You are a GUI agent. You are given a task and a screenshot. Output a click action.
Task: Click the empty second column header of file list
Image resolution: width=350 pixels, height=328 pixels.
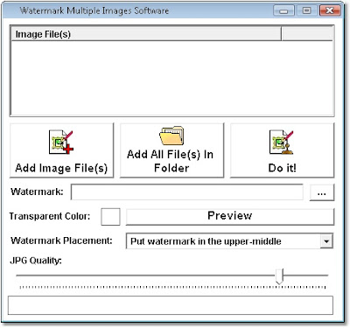pyautogui.click(x=307, y=34)
